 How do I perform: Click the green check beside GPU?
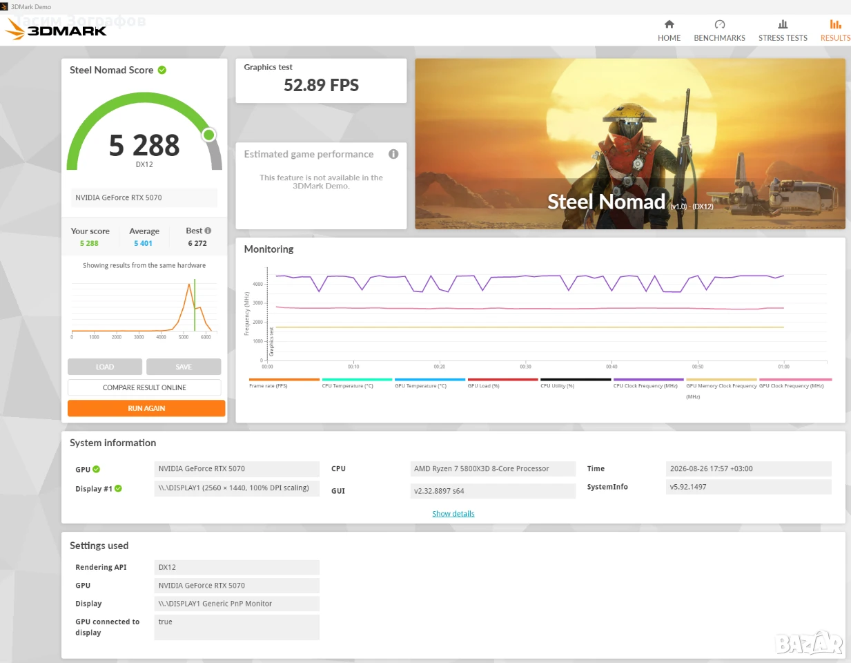point(97,470)
